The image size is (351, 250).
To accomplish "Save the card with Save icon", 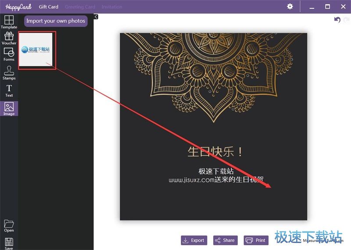I will [9, 243].
